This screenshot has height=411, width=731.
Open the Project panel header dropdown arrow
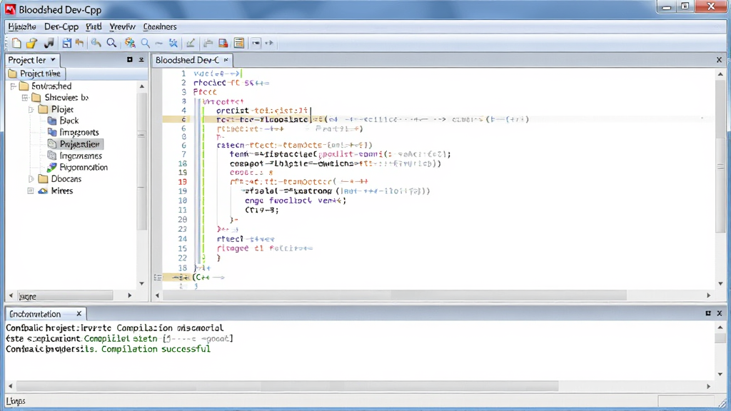pyautogui.click(x=53, y=60)
